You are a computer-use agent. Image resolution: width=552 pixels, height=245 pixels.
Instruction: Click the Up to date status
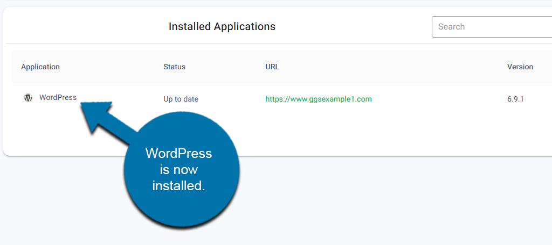point(181,99)
